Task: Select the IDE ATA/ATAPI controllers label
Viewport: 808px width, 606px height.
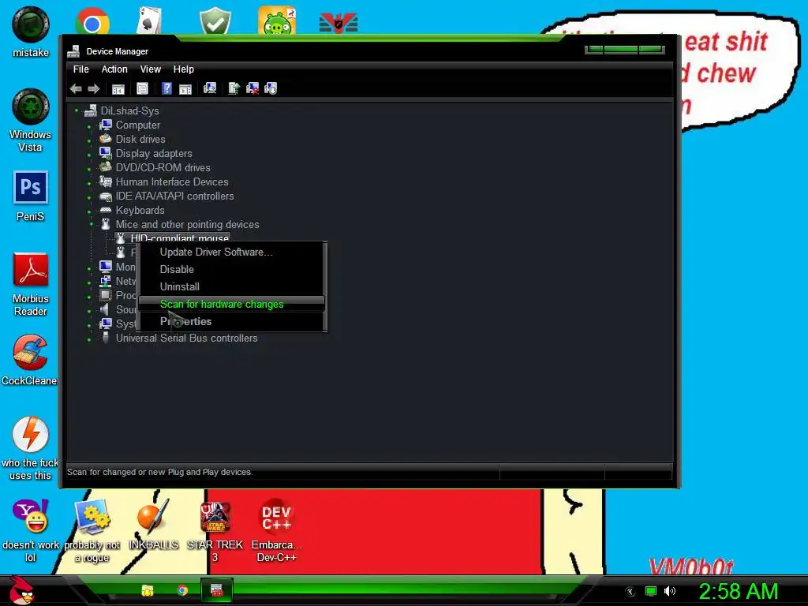Action: 174,196
